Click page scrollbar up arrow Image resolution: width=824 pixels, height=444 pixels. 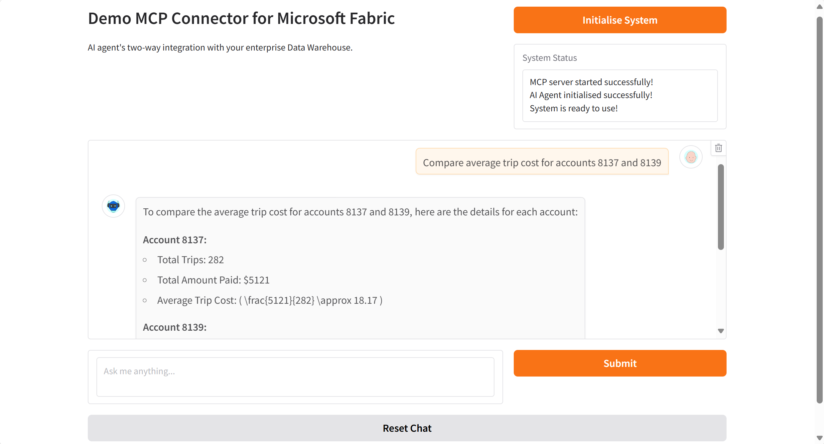click(x=819, y=7)
